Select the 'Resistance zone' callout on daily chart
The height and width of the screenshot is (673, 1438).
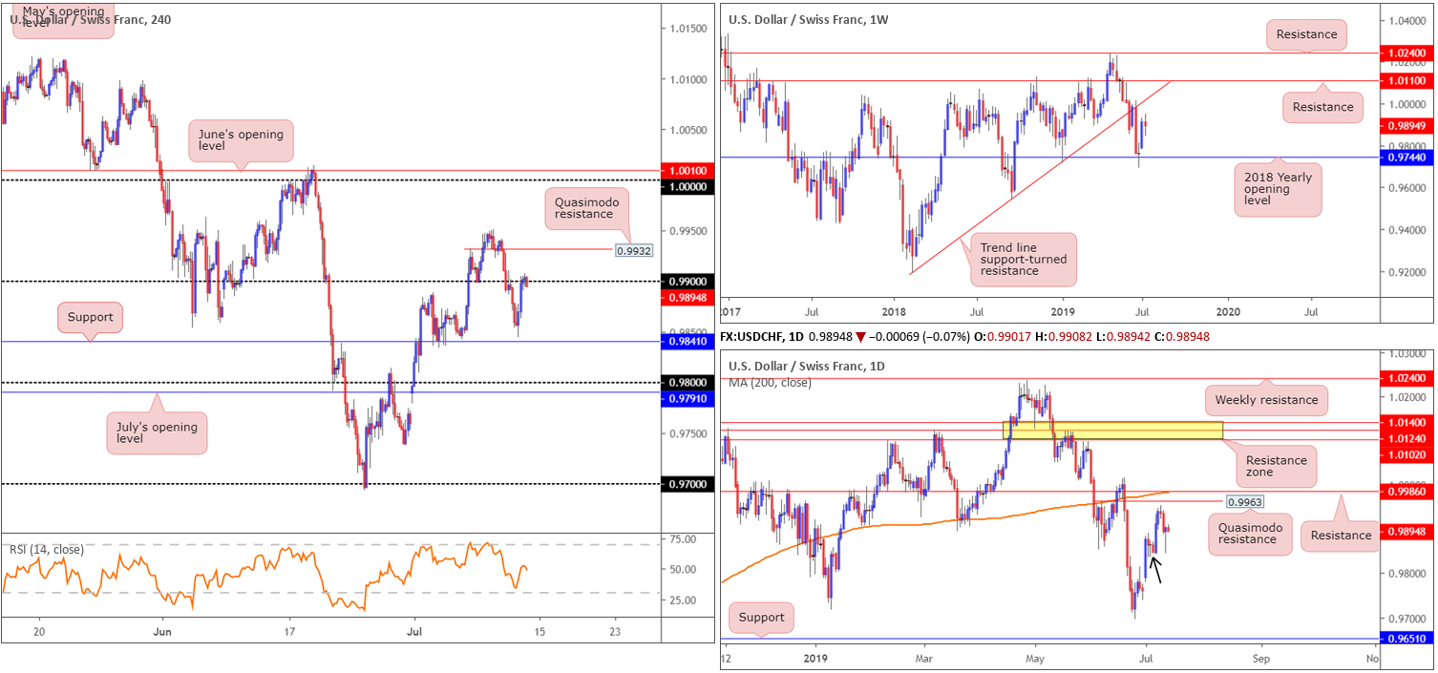1276,467
